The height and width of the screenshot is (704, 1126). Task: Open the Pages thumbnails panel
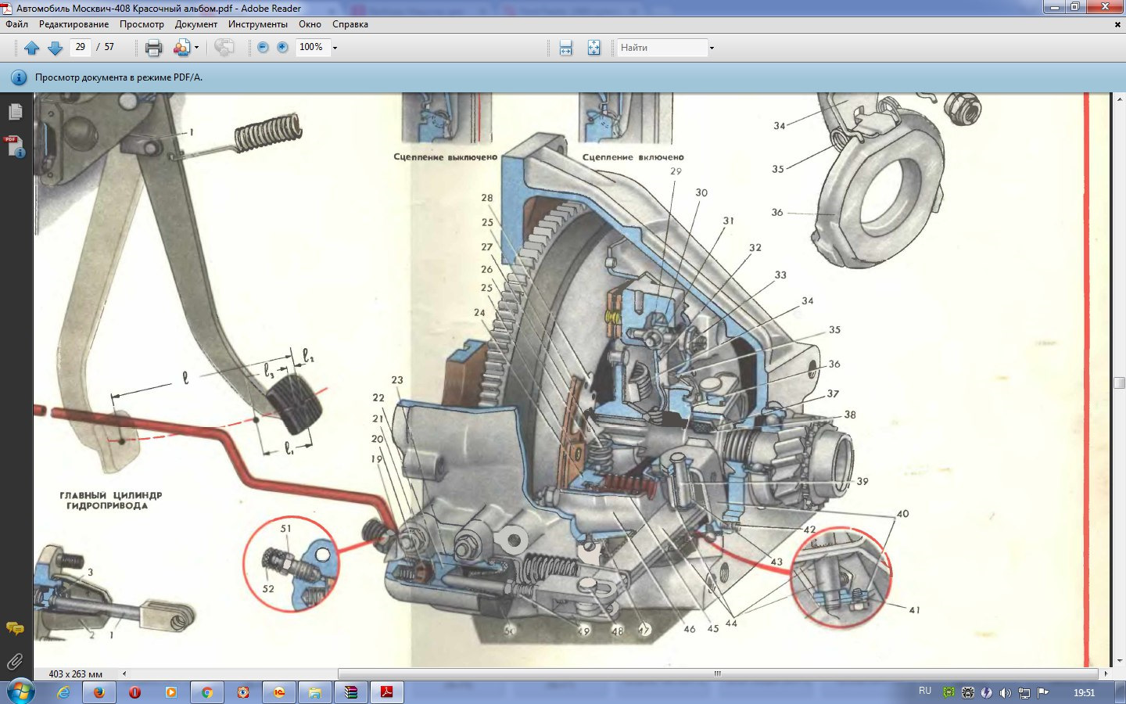tap(15, 112)
